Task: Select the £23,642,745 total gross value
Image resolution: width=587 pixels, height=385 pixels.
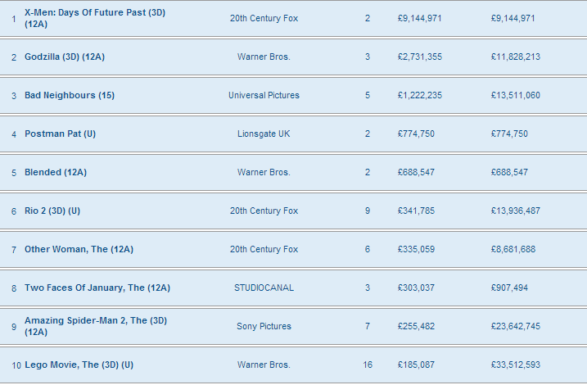Action: tap(516, 327)
